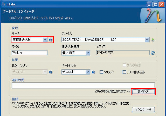
Task: Open the デバイス dropdown listing TEAC drive
Action: 106,40
